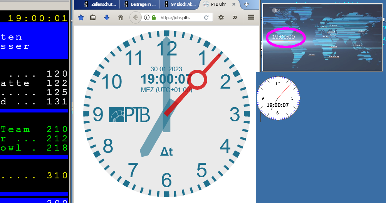Click the back navigation arrow

point(135,17)
